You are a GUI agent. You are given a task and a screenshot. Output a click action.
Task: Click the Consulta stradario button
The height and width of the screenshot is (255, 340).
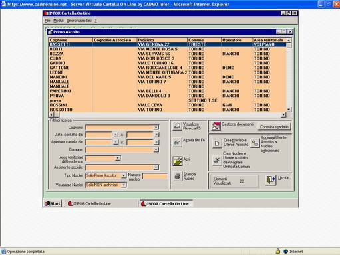tap(274, 127)
